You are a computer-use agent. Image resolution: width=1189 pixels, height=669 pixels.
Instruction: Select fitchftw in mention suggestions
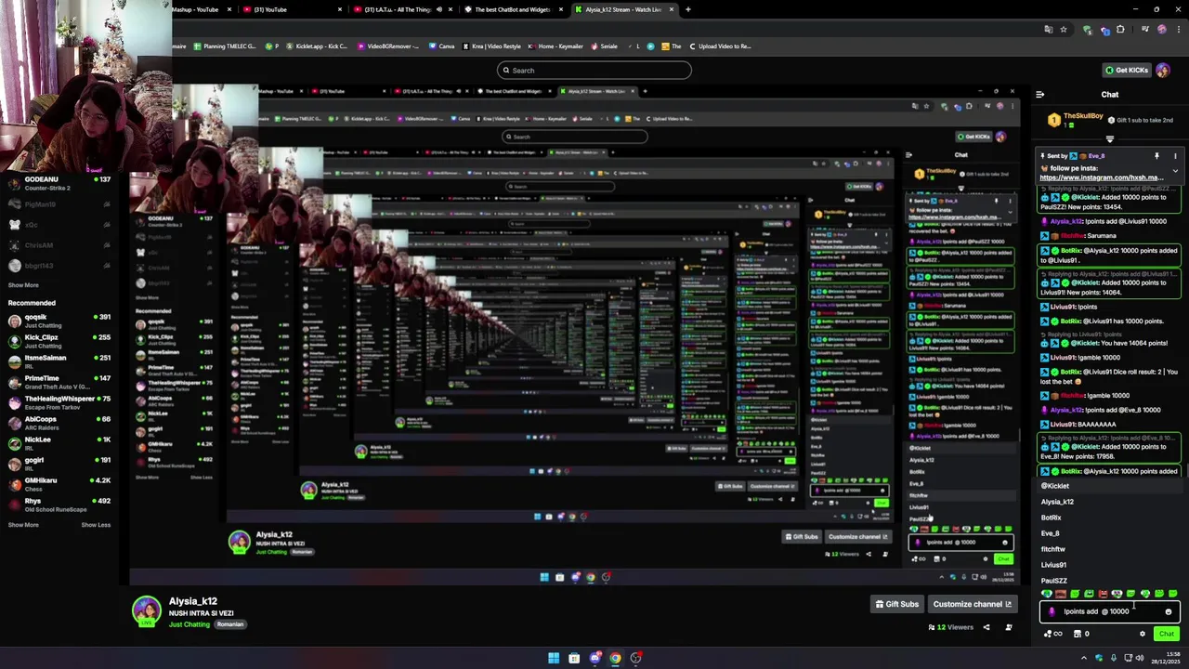tap(1110, 549)
